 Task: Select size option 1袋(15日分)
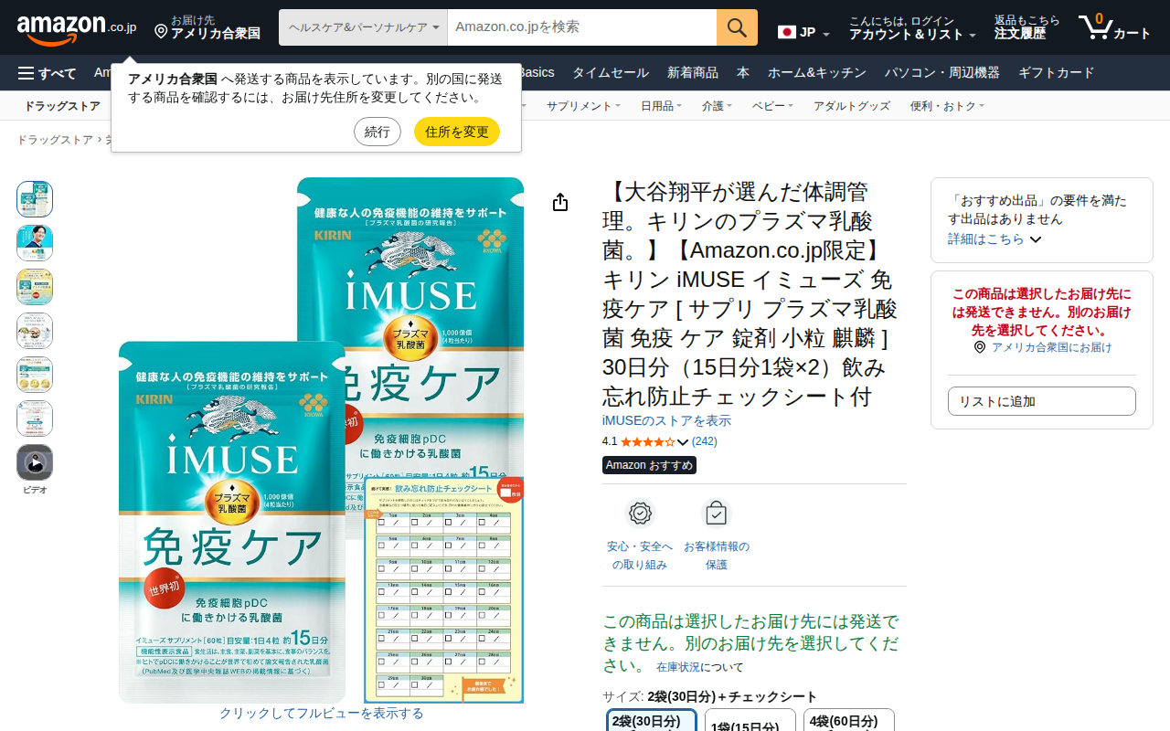750,720
